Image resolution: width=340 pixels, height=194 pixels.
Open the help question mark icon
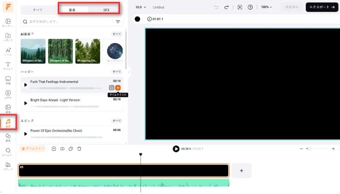tap(250, 7)
